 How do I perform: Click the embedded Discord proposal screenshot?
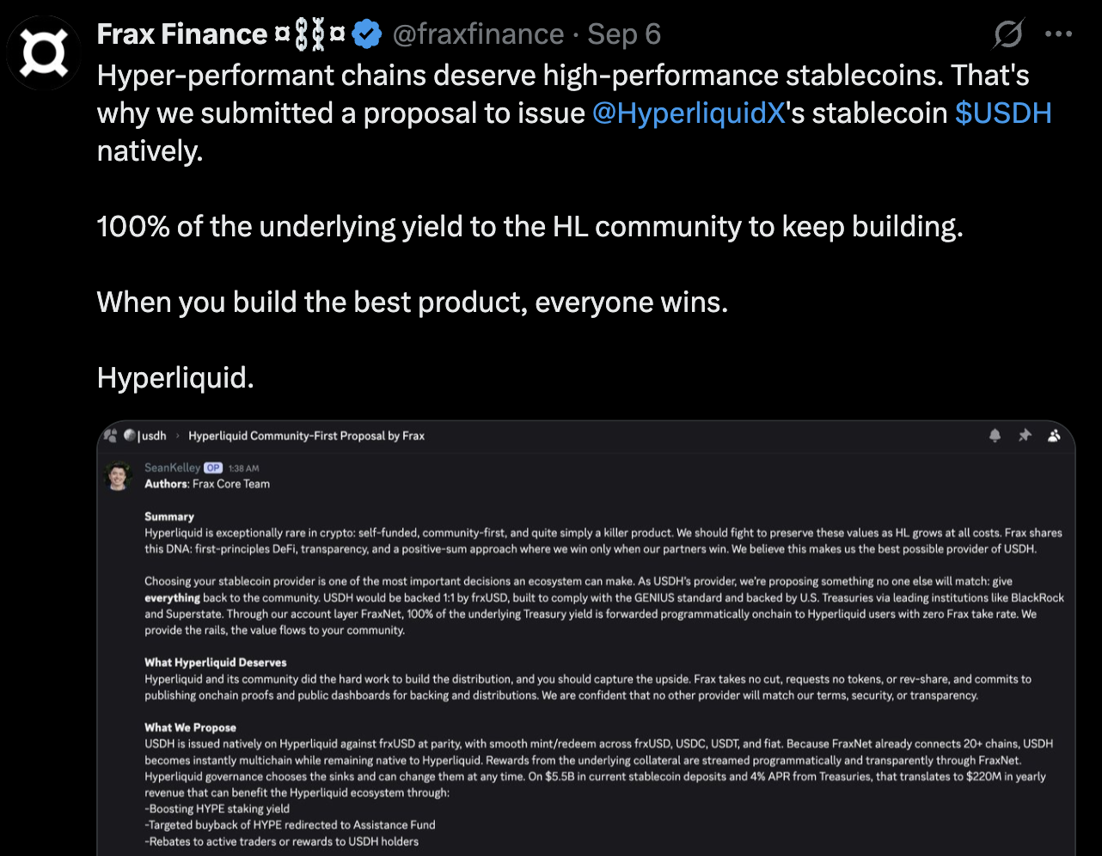pos(585,636)
